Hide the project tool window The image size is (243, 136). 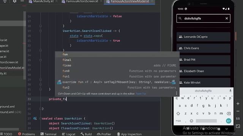tap(22, 1)
